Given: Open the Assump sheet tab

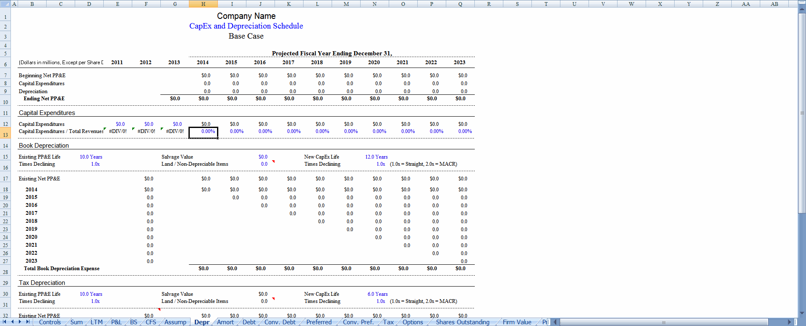Looking at the screenshot, I should point(175,322).
